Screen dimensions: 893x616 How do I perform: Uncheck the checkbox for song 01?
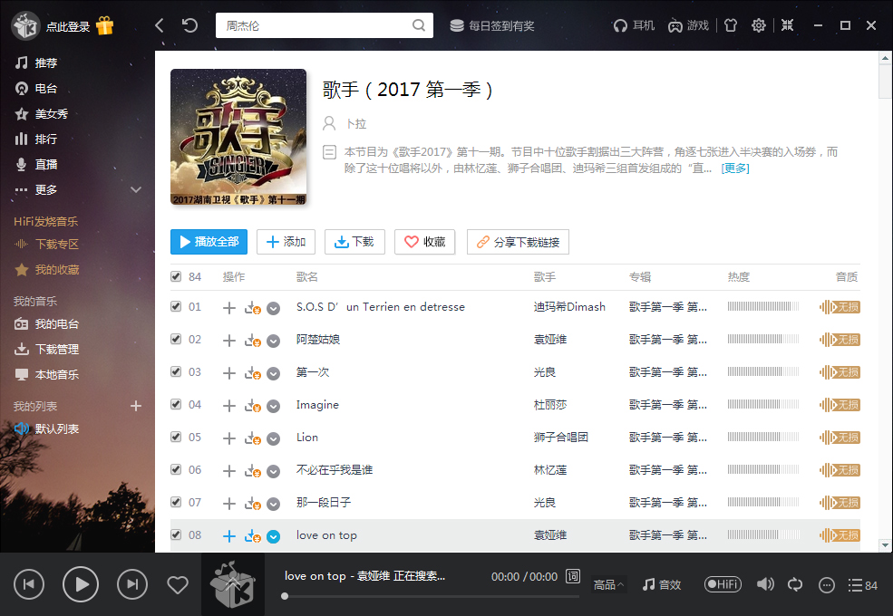[x=176, y=307]
